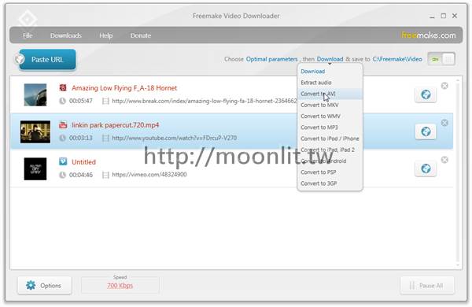472x307 pixels.
Task: Click the break.com URL of Hornet video
Action: 205,101
